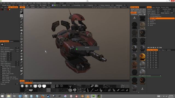This screenshot has width=175, height=98.
Task: Select the curve spline tool icon
Action: click(x=22, y=42)
